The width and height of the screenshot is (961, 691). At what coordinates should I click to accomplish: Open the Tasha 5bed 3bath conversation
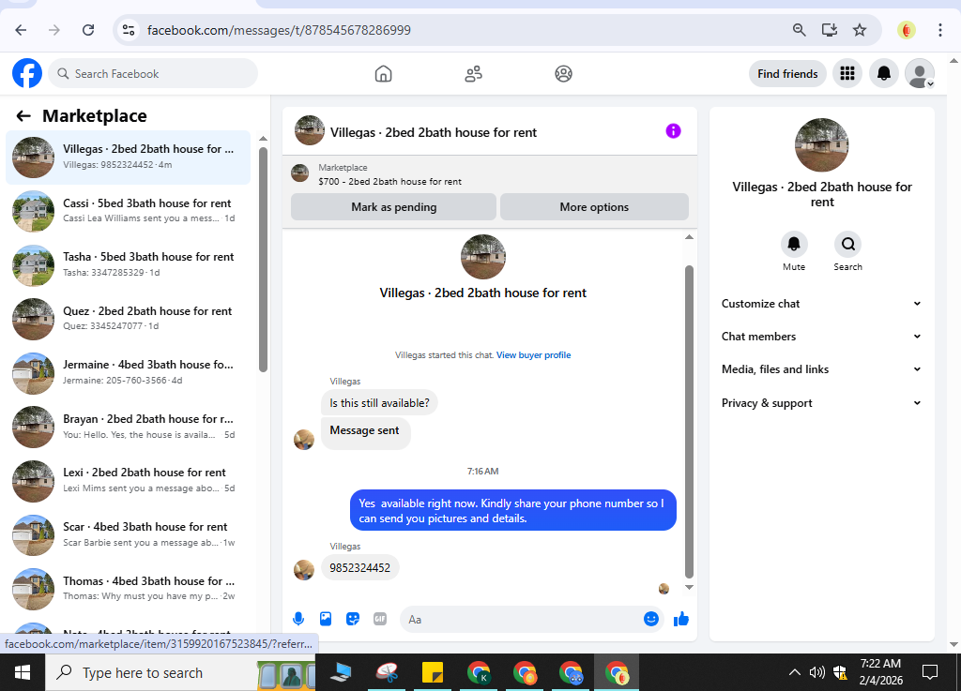coord(128,265)
